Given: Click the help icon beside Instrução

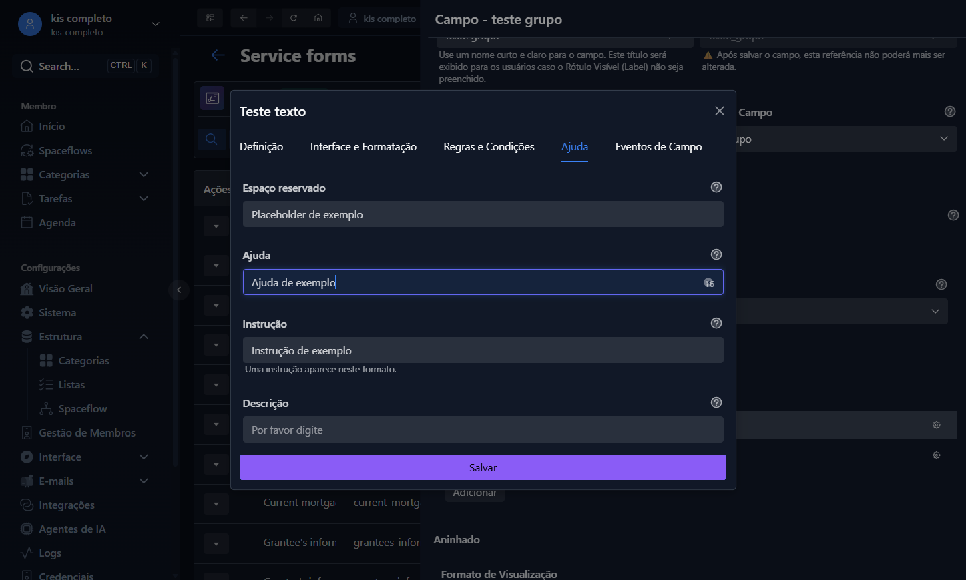Looking at the screenshot, I should [x=716, y=323].
